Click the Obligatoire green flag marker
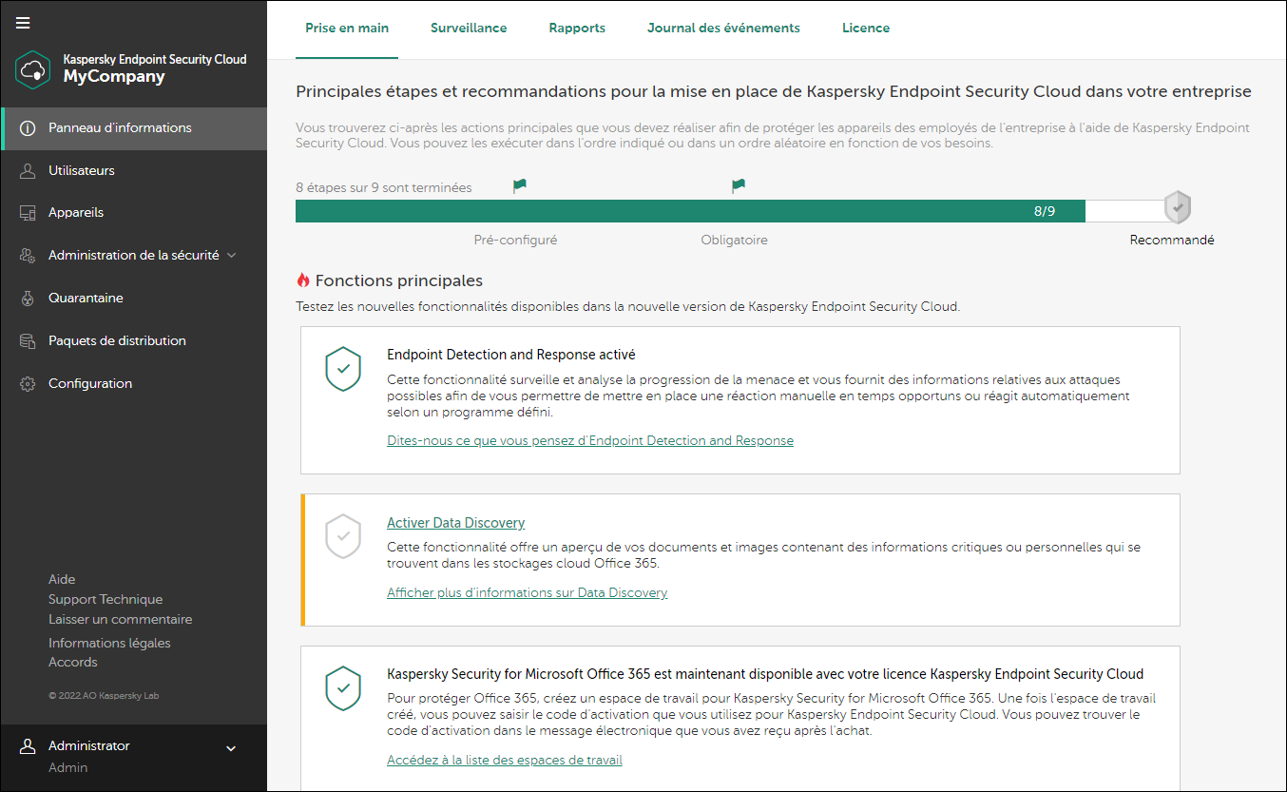Screen dimensions: 1287x792 [x=739, y=185]
